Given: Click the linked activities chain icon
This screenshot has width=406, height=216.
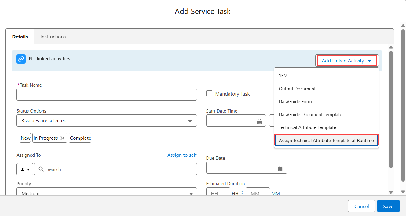Looking at the screenshot, I should pos(21,59).
